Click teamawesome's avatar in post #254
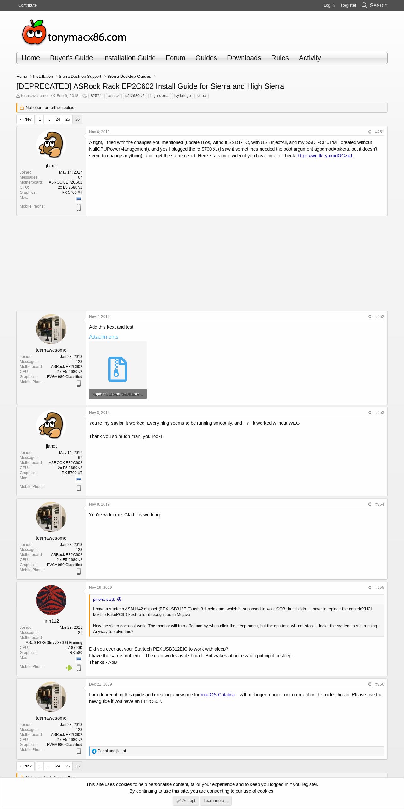Viewport: 404px width, 809px height. tap(51, 517)
